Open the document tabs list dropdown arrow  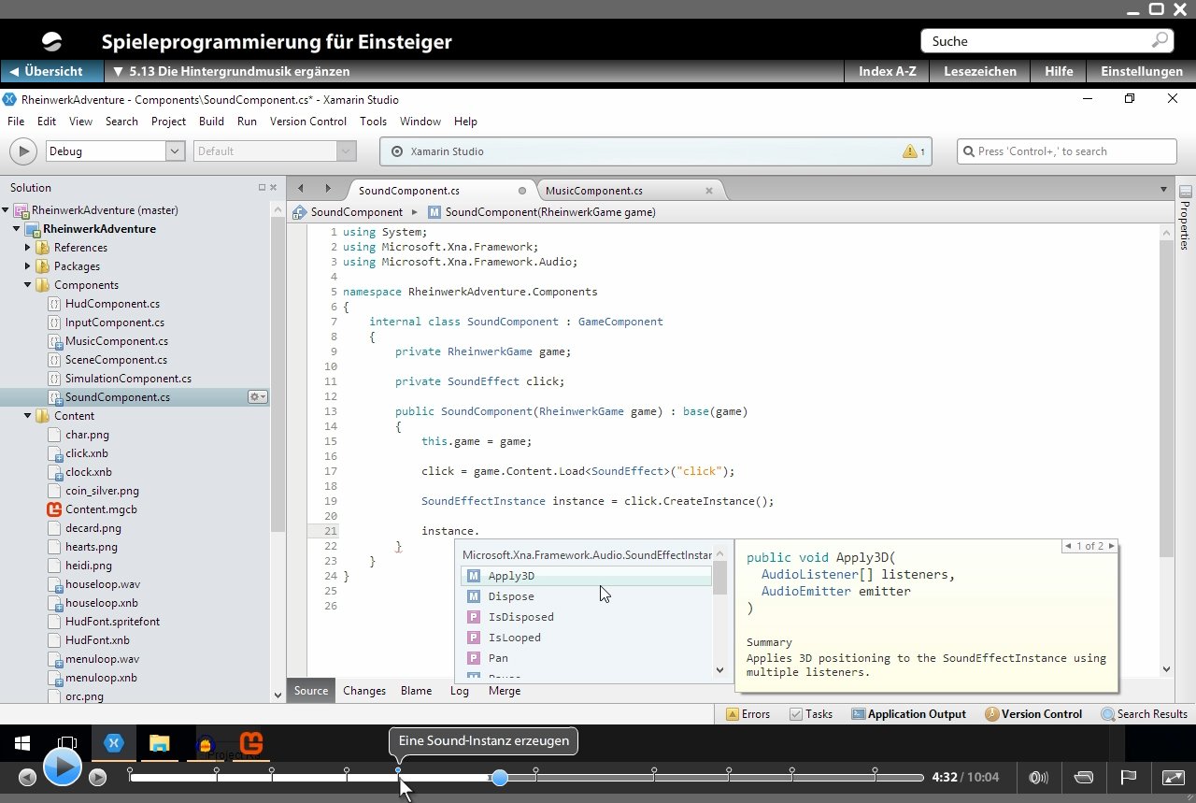(x=1163, y=190)
